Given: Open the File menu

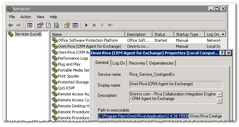Looking at the screenshot, I should [x=12, y=17].
